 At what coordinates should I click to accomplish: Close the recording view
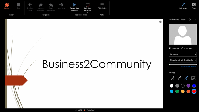point(194,6)
